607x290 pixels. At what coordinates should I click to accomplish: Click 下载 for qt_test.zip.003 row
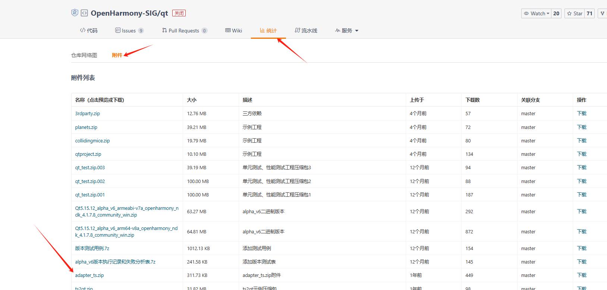pos(582,167)
